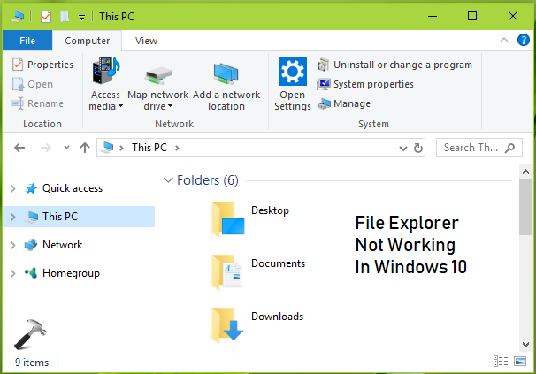Click the Forward navigation arrow
The image size is (536, 374).
pyautogui.click(x=45, y=148)
